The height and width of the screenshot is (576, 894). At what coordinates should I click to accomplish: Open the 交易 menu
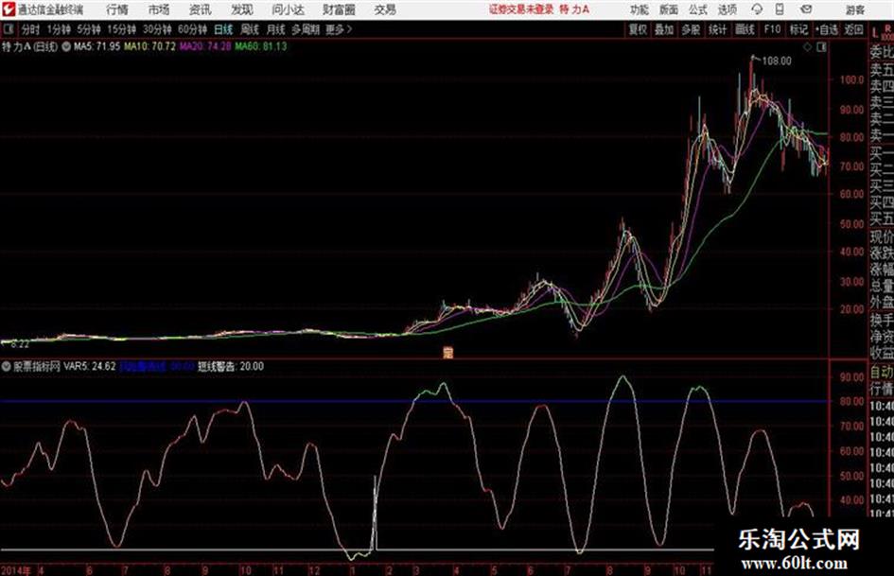click(385, 9)
